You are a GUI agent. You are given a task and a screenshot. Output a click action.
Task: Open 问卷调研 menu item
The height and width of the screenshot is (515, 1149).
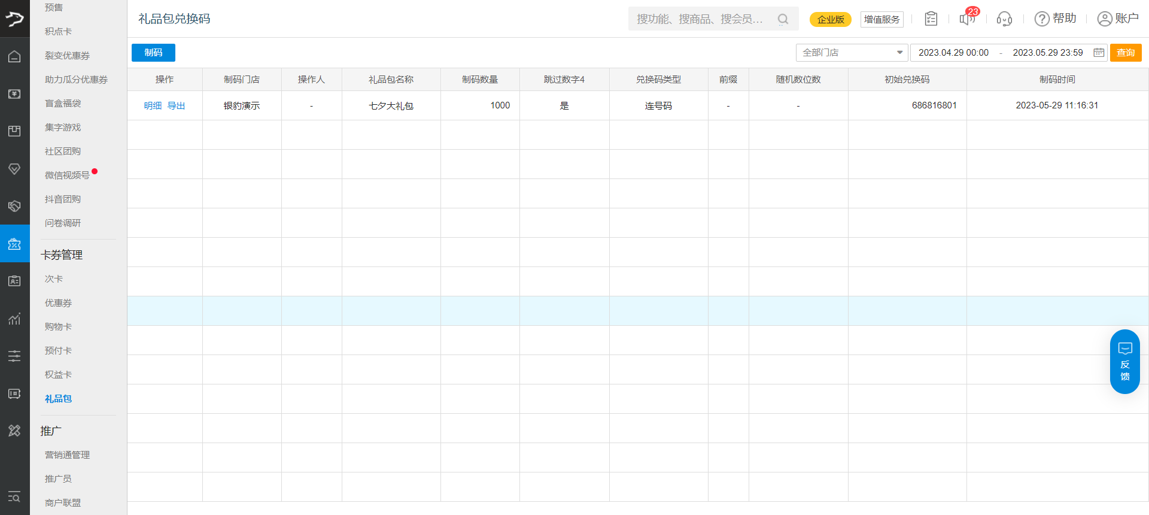(x=63, y=223)
